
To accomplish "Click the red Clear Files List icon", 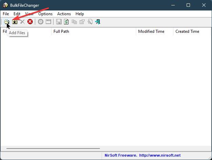I will coord(30,22).
